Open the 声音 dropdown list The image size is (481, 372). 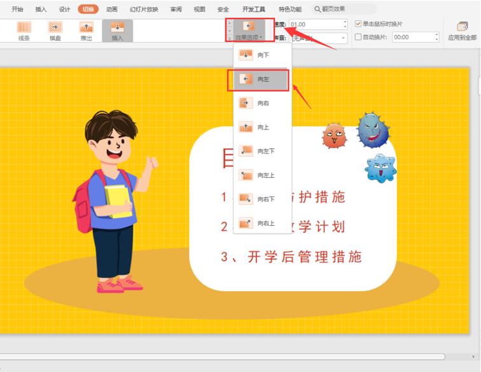[x=318, y=38]
